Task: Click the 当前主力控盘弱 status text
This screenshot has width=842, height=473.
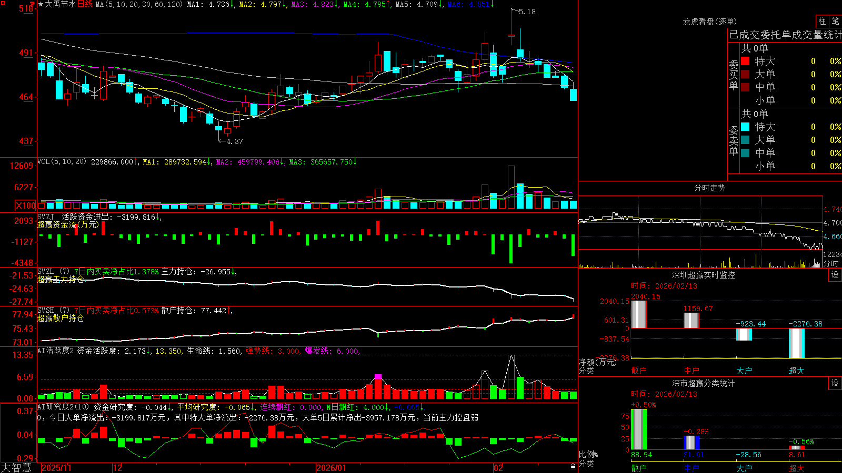Action: [x=450, y=417]
